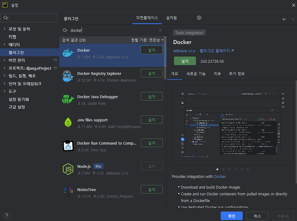Open the plugin settings gear icon
Viewport: 297px width, 221px height.
click(199, 18)
